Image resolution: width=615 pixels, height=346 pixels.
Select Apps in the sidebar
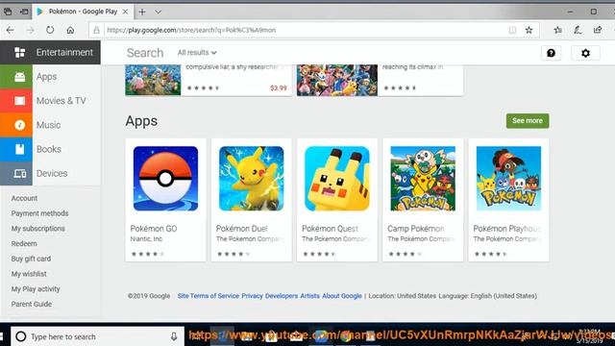[47, 77]
